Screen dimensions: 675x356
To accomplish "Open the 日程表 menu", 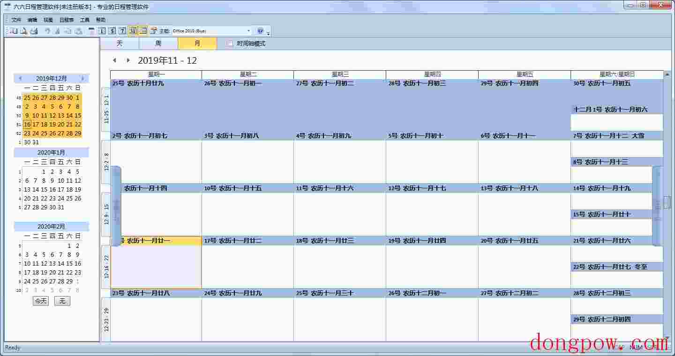I will click(67, 20).
